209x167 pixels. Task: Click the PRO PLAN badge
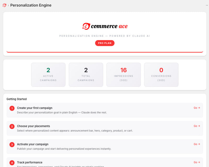point(105,43)
